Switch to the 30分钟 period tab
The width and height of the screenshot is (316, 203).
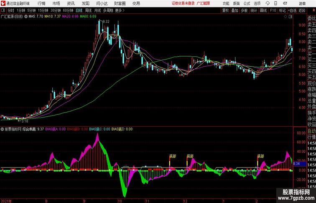coord(56,10)
